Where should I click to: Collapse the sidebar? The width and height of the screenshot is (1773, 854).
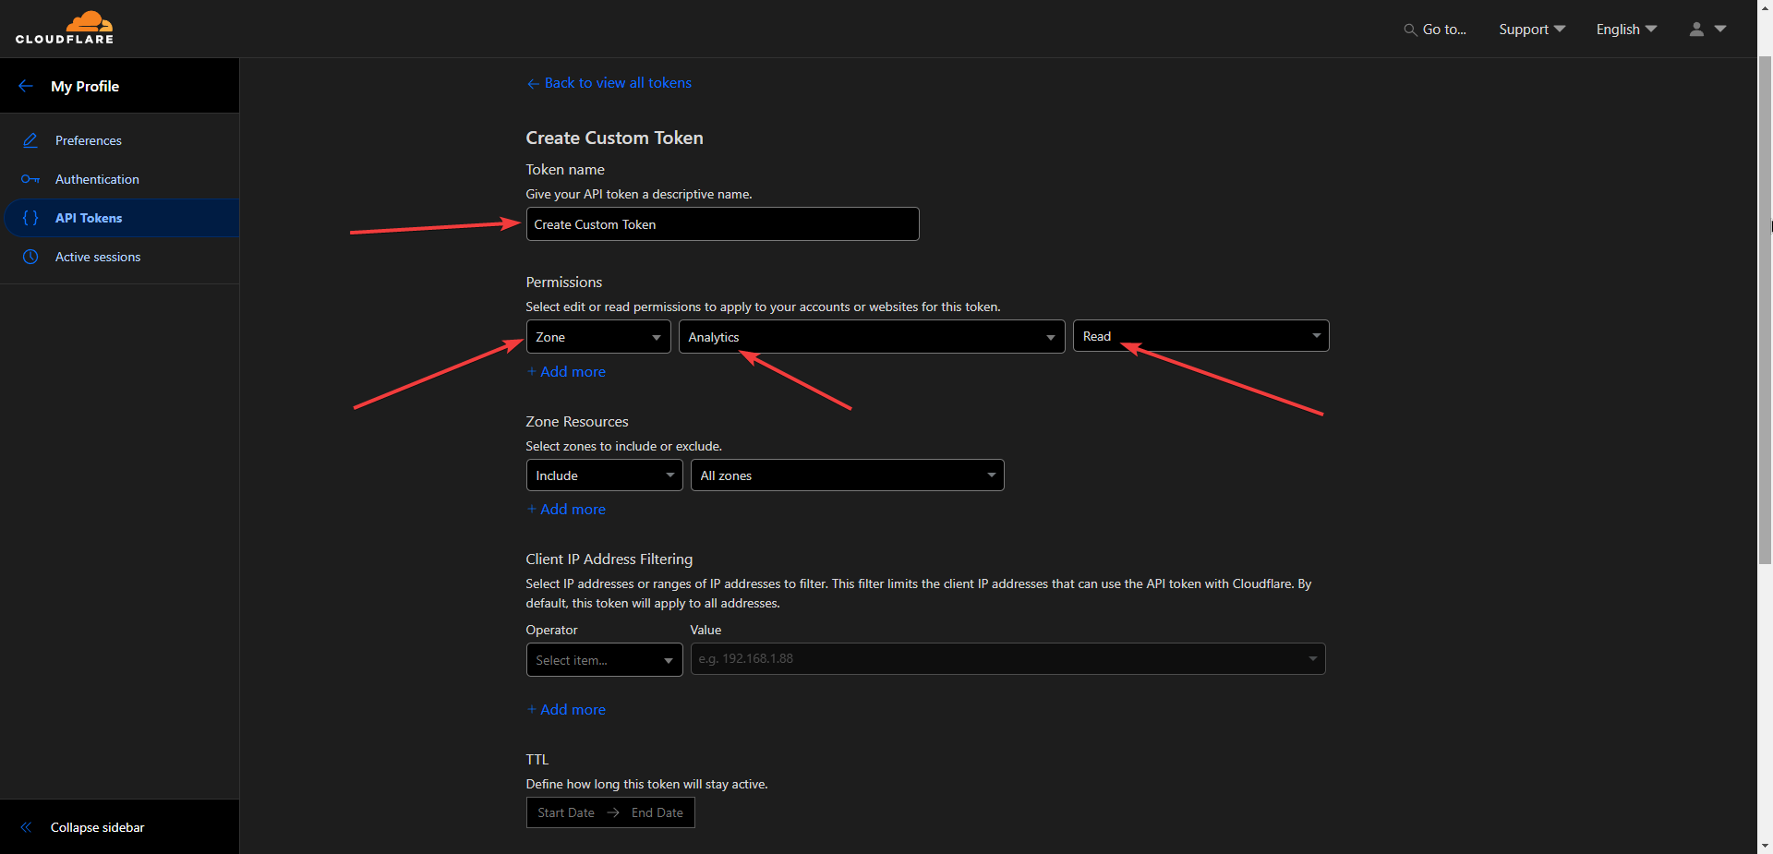pos(97,827)
